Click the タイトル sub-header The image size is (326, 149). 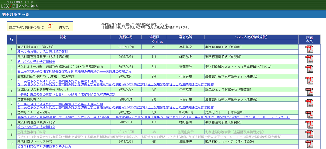click(157, 42)
